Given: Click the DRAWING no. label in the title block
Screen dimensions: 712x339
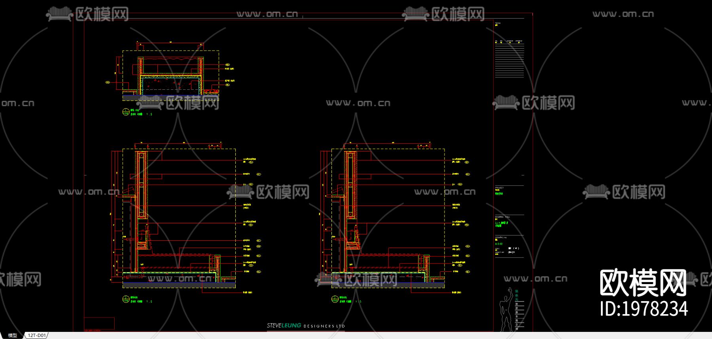Looking at the screenshot, I should tap(501, 237).
